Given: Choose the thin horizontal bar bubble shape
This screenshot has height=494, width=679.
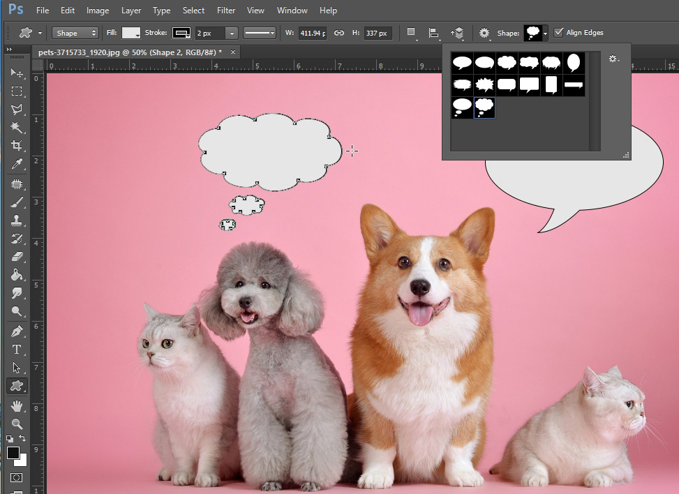Looking at the screenshot, I should [574, 85].
